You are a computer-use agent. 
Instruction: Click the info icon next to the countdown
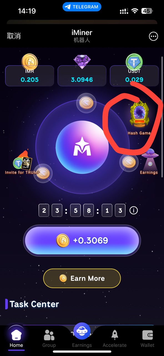134,211
